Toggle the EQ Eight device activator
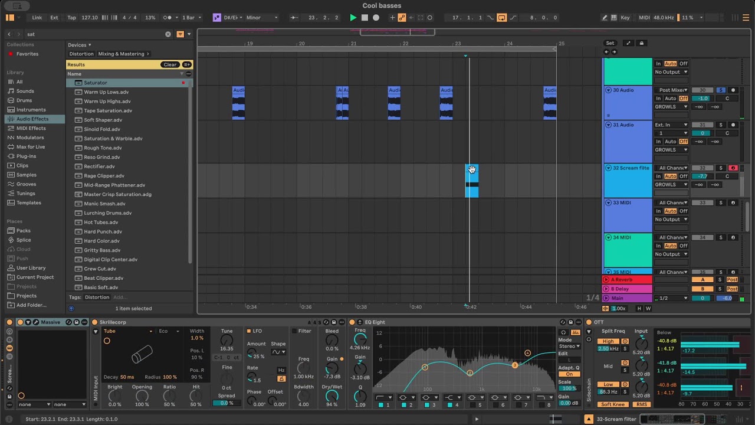The image size is (755, 425). point(352,322)
